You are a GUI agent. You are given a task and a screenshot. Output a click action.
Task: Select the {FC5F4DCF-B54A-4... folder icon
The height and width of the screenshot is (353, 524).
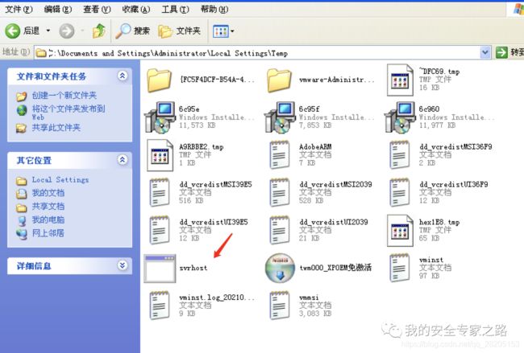160,80
